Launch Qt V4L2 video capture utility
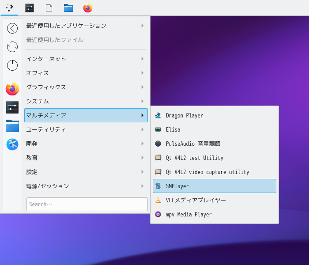The image size is (309, 265). pyautogui.click(x=215, y=172)
